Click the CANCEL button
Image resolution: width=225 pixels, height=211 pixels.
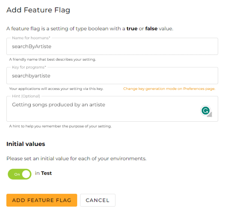[x=98, y=200]
